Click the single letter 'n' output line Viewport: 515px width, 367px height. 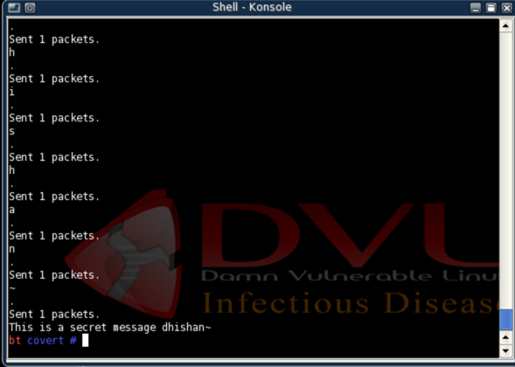12,249
